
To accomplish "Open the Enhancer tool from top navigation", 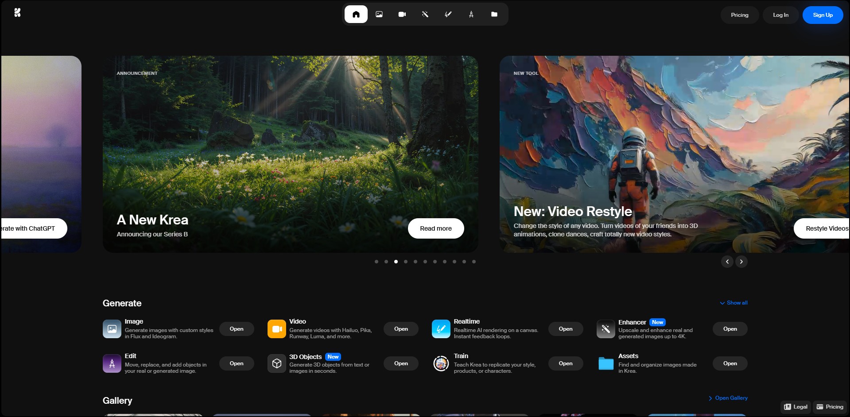I will click(425, 14).
